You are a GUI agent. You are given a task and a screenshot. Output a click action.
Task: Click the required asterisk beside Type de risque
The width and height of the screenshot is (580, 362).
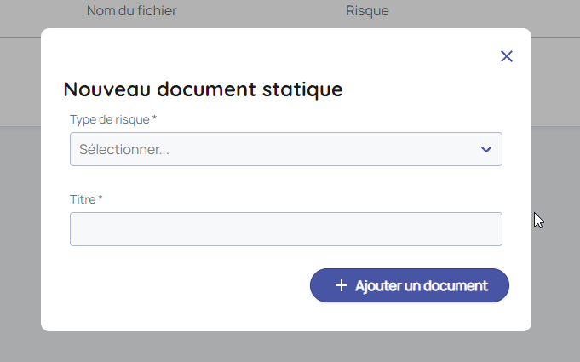tap(154, 118)
